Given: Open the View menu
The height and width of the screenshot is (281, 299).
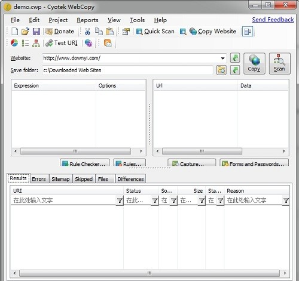Looking at the screenshot, I should [x=114, y=20].
